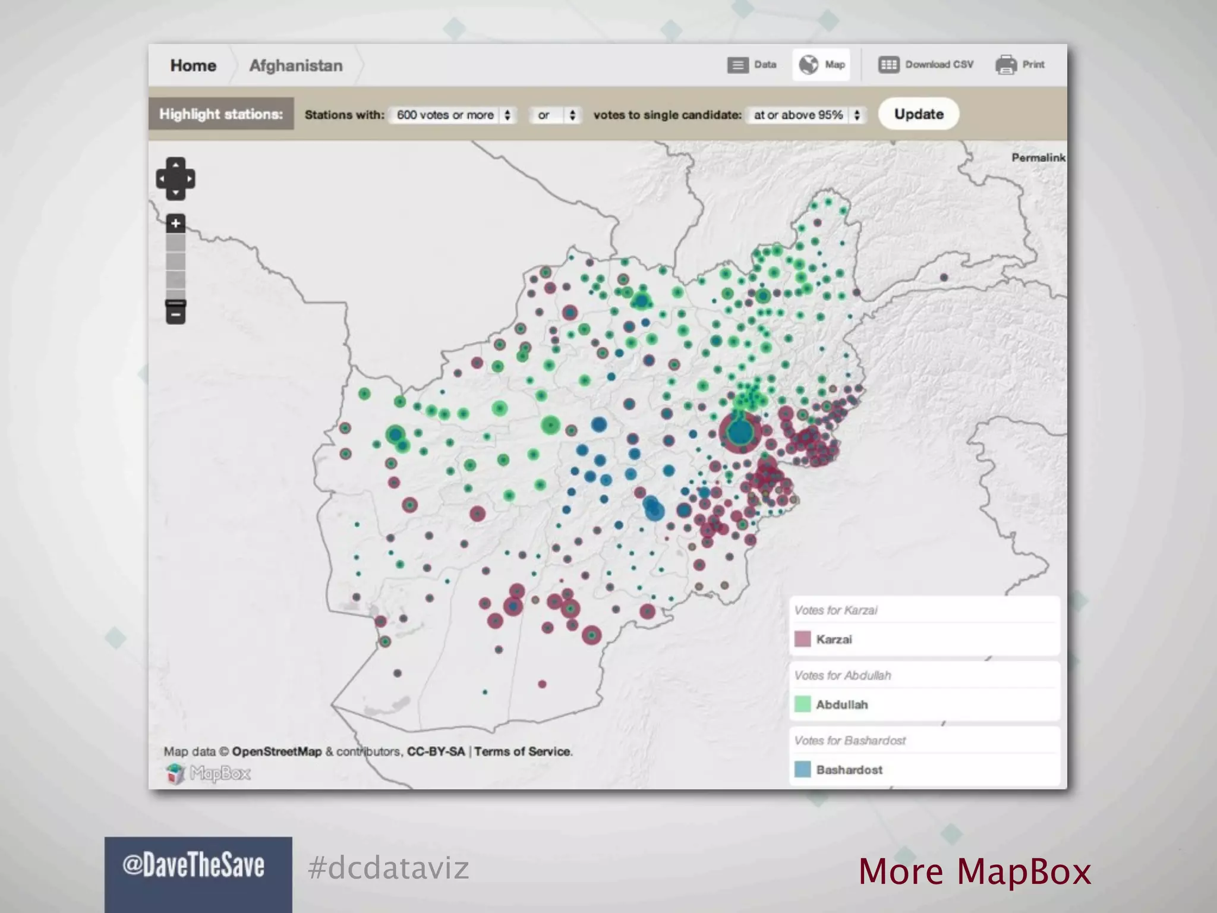Click the 'Highlight stations:' label
The width and height of the screenshot is (1217, 913).
(x=221, y=114)
